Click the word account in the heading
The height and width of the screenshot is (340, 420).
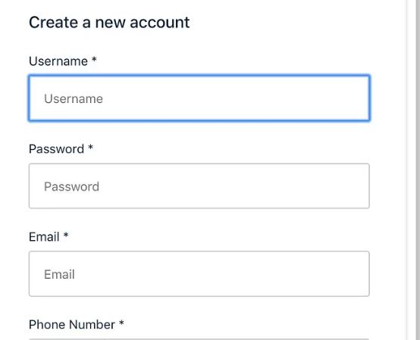[160, 23]
